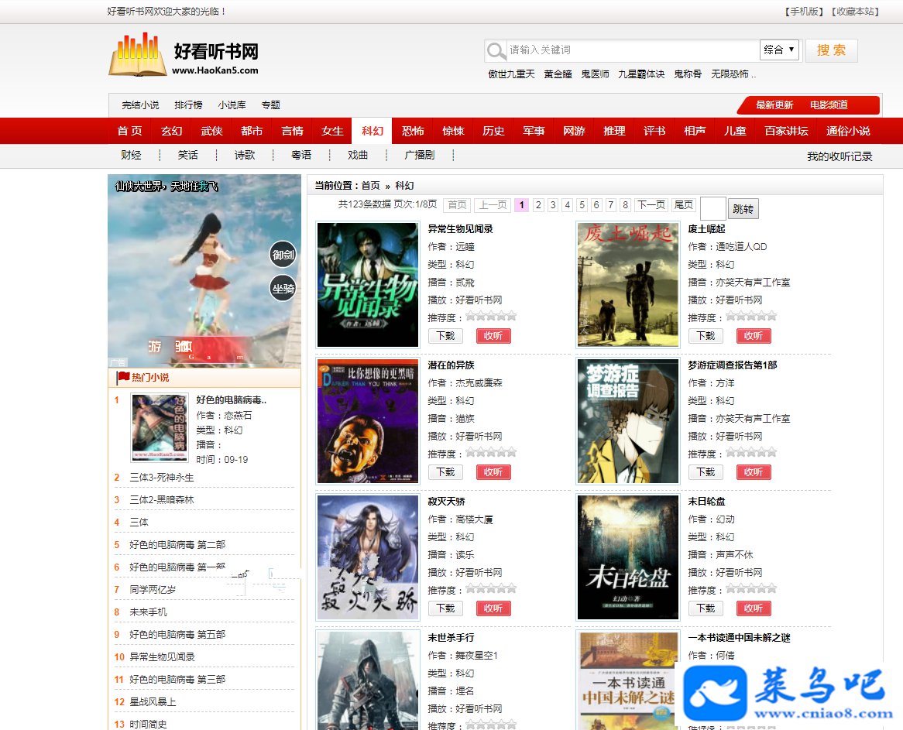
Task: Open the 综合 search category dropdown
Action: tap(778, 50)
